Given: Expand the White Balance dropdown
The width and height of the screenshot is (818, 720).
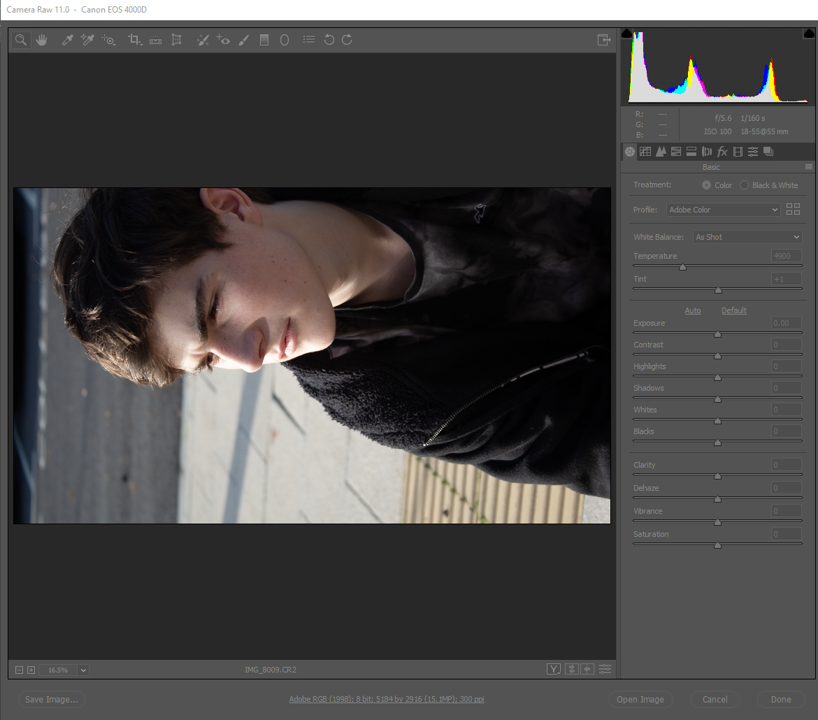Looking at the screenshot, I should pos(747,237).
